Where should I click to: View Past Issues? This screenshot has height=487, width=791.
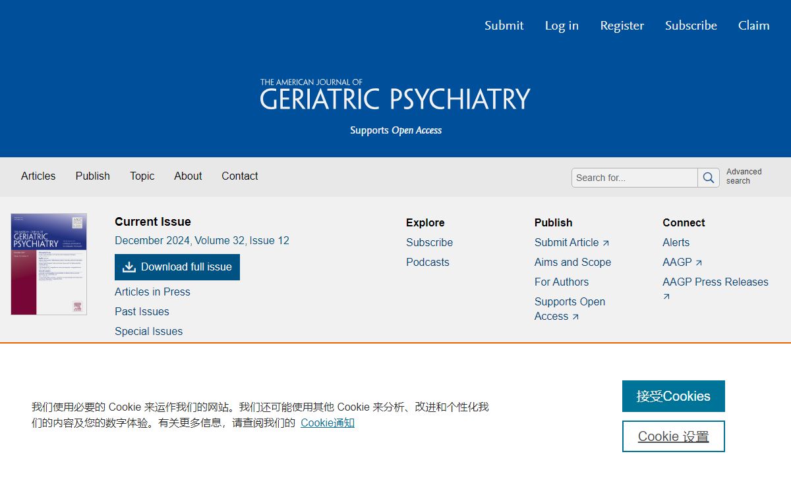[x=142, y=311]
